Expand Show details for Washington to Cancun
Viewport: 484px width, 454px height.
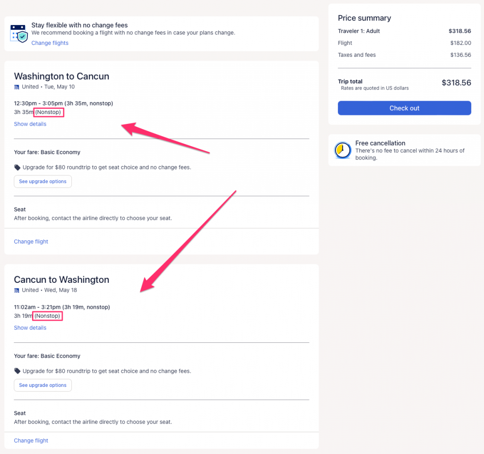pyautogui.click(x=30, y=124)
